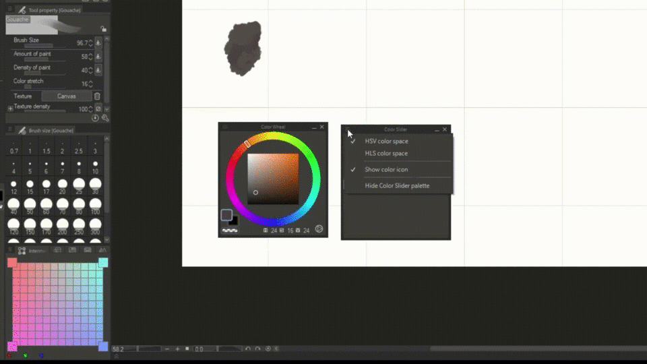
Task: Open second color palette tab icon
Action: [57, 250]
